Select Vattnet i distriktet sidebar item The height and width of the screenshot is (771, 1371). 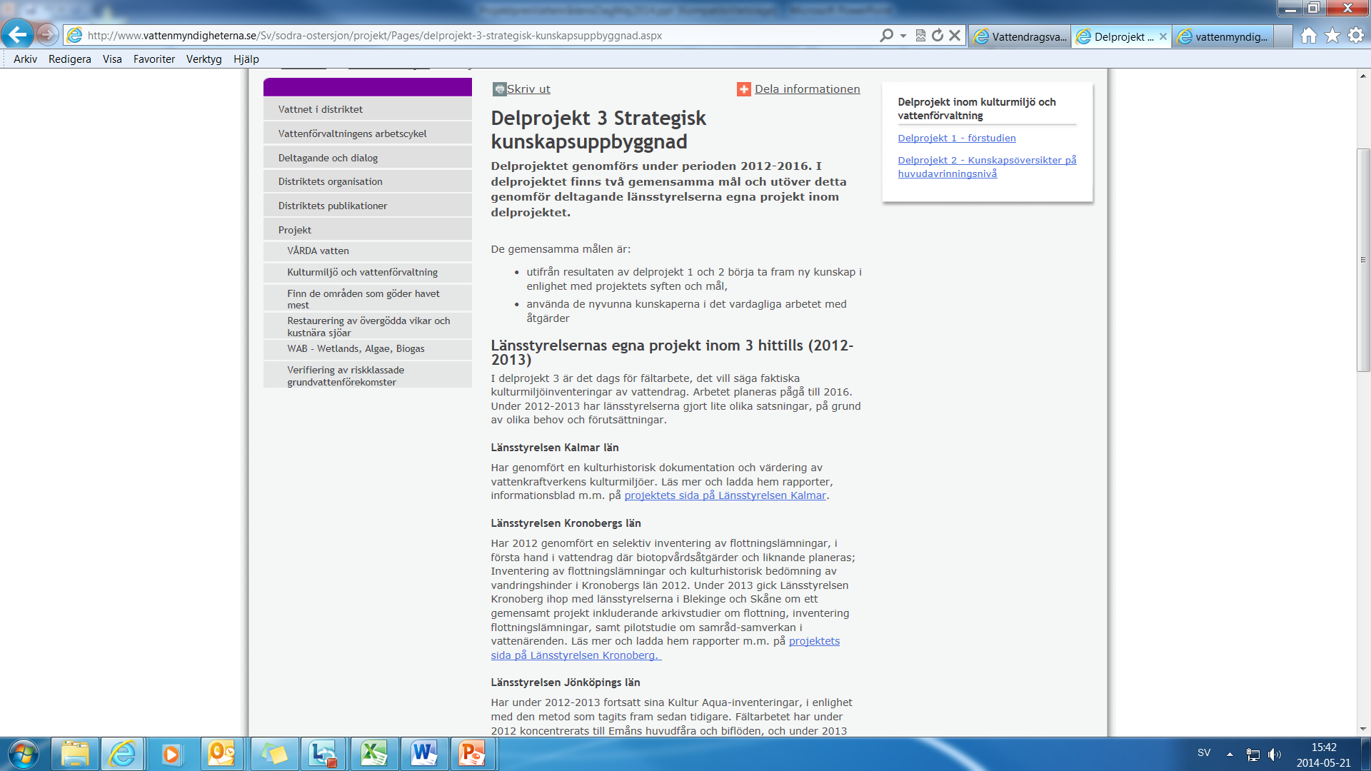tap(368, 109)
